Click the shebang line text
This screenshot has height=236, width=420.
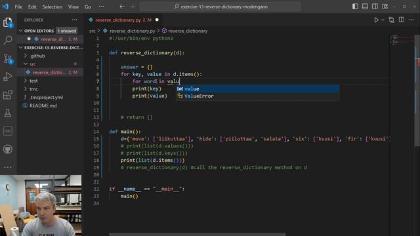point(141,39)
